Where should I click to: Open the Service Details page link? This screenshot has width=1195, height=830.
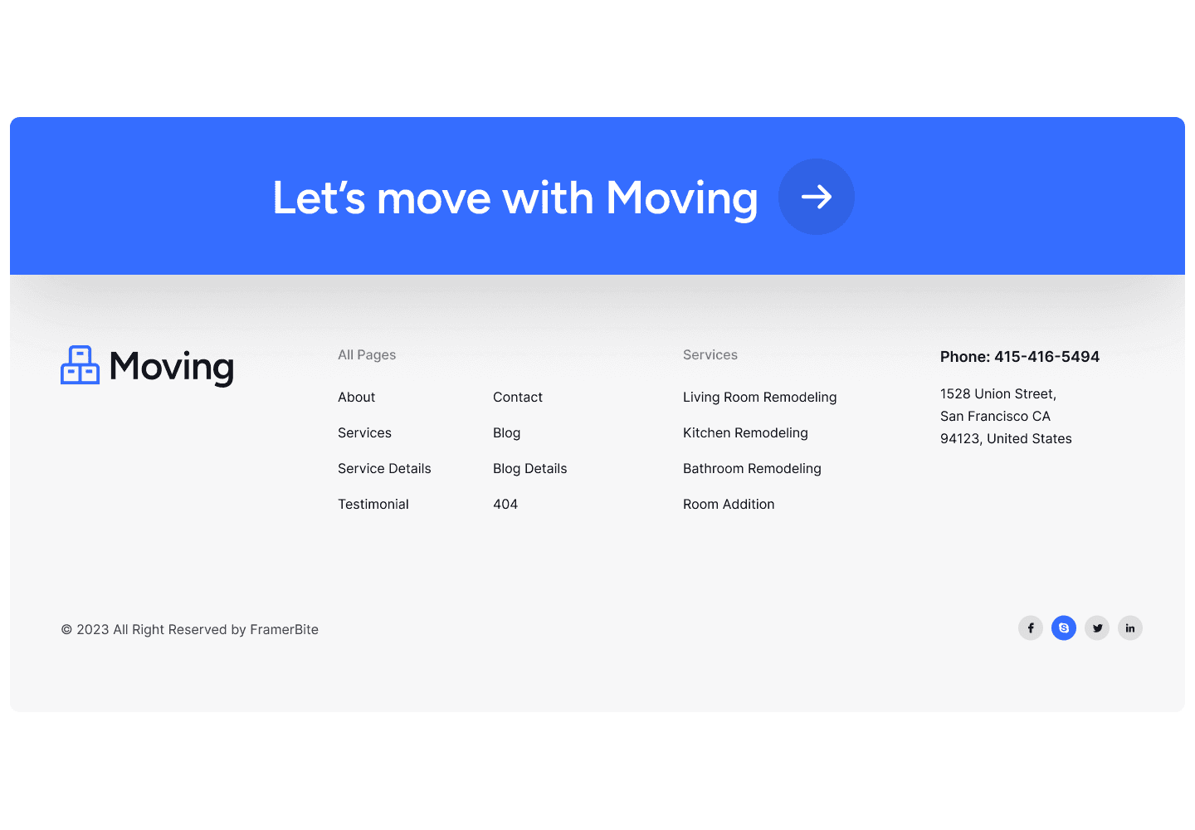point(384,469)
